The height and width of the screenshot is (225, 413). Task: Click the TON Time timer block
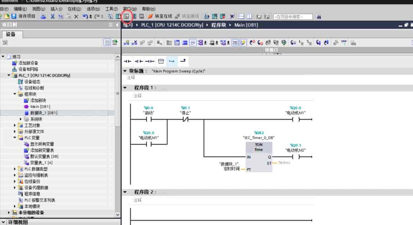click(259, 157)
